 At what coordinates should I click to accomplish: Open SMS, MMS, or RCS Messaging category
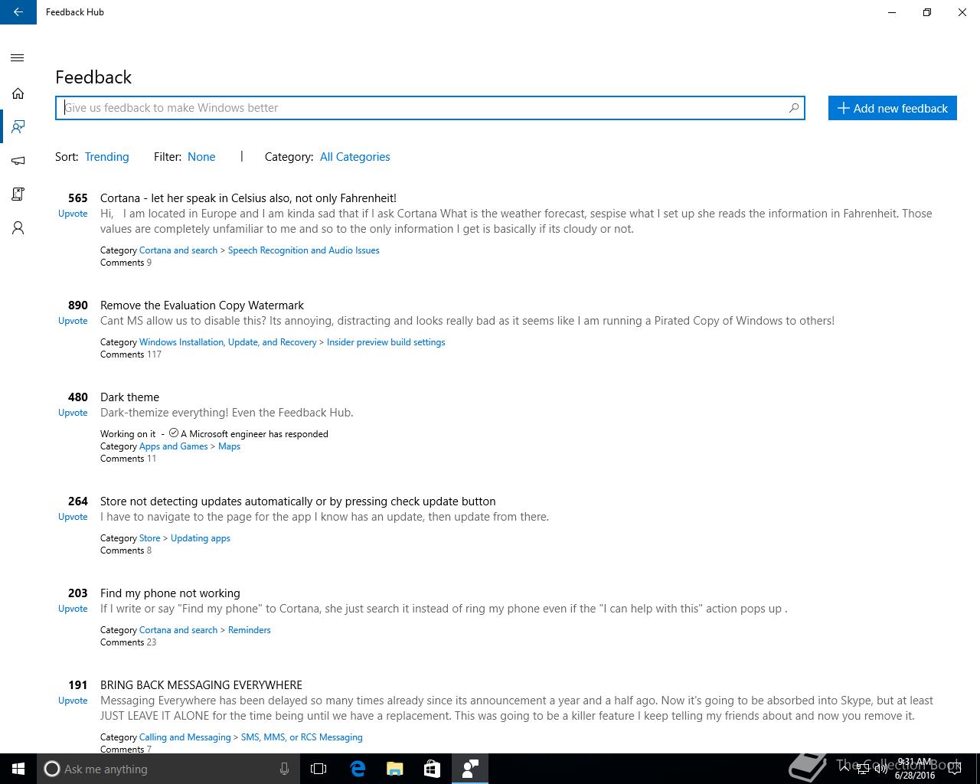click(x=302, y=737)
